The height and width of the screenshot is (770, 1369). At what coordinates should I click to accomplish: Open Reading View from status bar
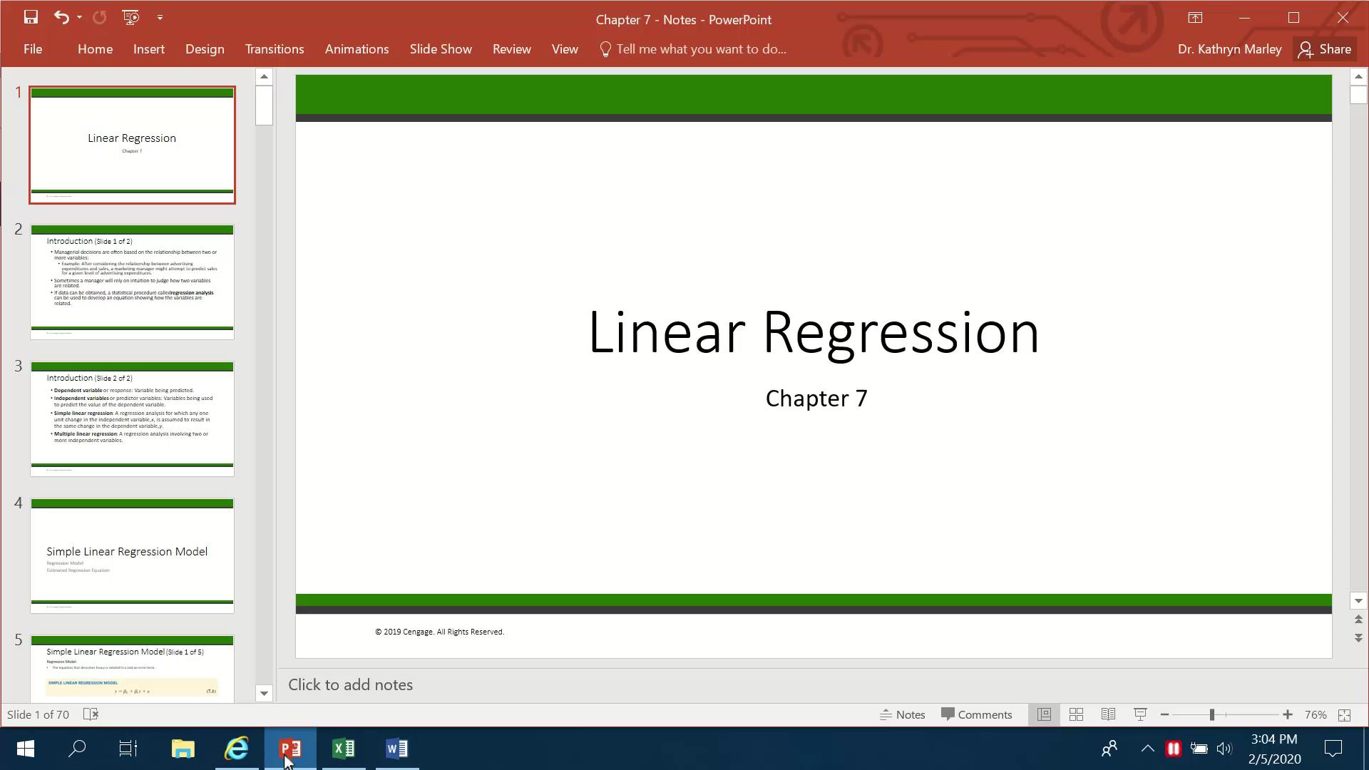click(1109, 714)
